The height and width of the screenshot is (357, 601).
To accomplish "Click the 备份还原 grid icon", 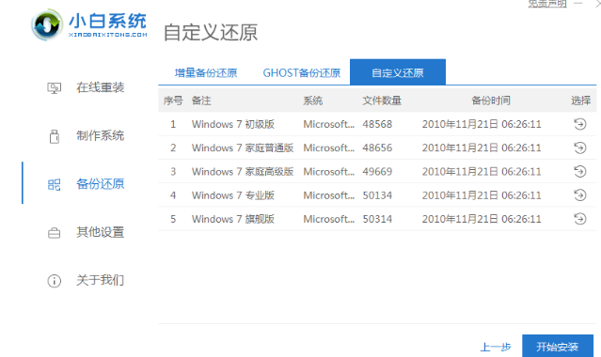I will (54, 184).
